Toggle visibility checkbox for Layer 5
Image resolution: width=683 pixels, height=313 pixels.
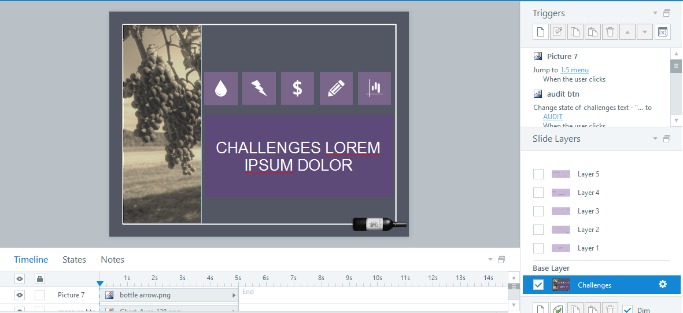pyautogui.click(x=538, y=174)
